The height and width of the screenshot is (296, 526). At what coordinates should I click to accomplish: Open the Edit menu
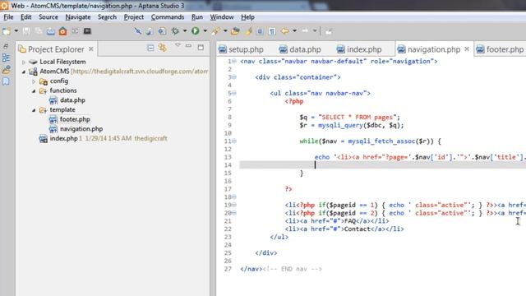(x=25, y=17)
